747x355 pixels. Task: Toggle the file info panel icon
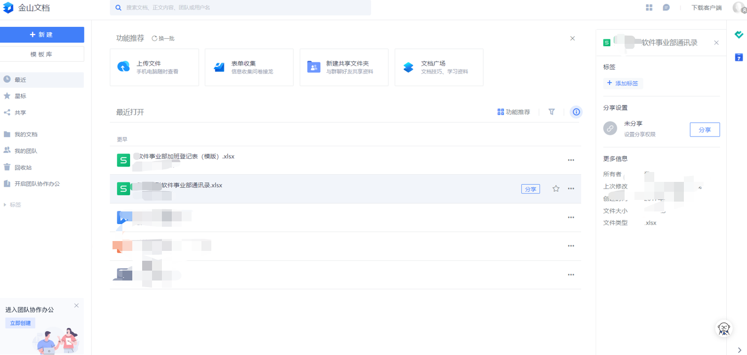[576, 112]
